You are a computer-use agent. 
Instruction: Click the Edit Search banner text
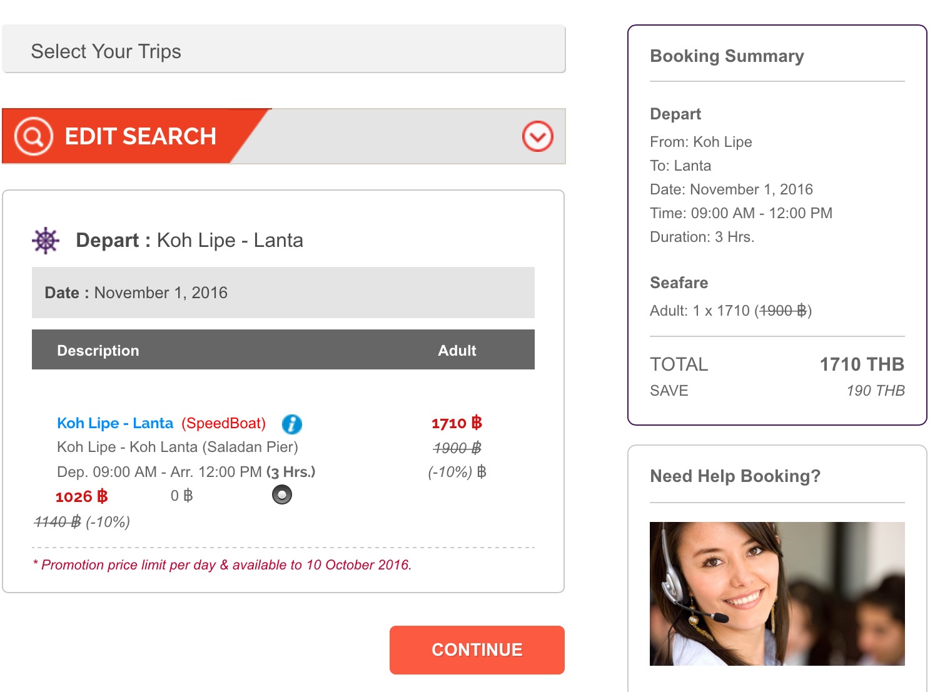click(141, 136)
